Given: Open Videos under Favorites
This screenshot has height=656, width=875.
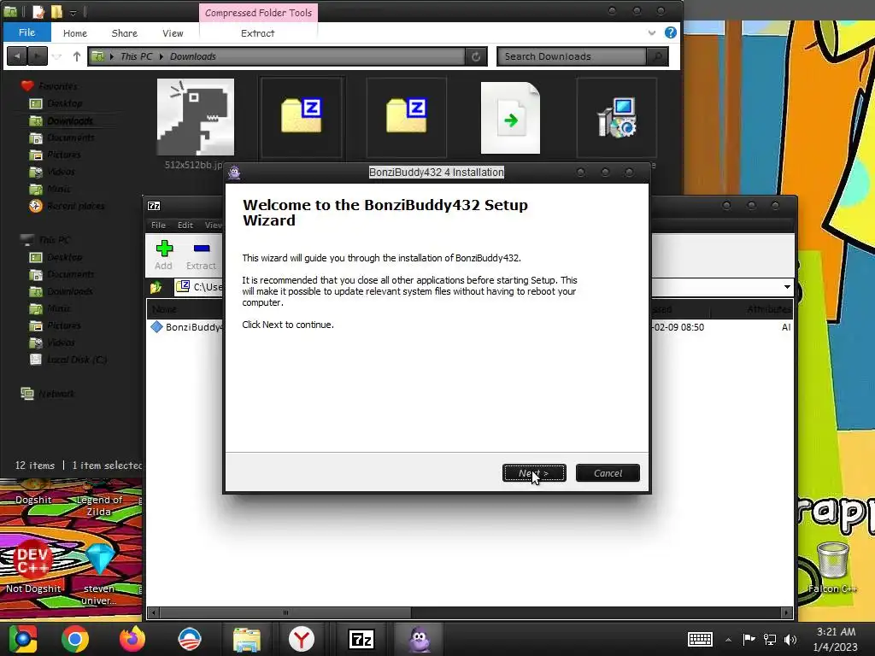Looking at the screenshot, I should 61,172.
